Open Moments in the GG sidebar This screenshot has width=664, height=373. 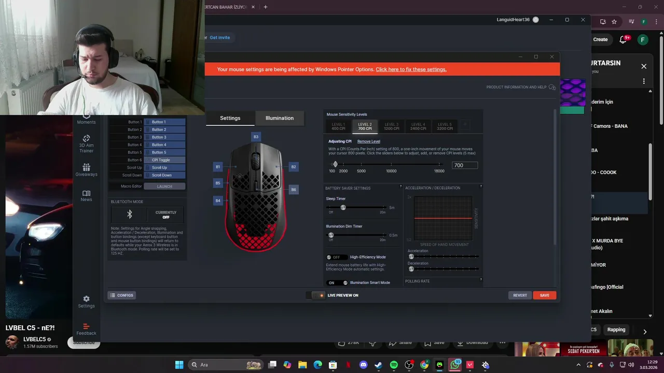(x=86, y=119)
